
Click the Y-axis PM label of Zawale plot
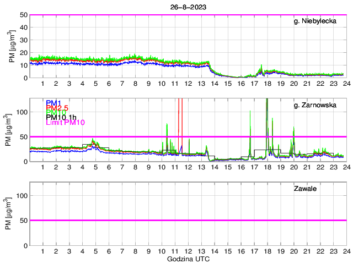click(x=13, y=213)
